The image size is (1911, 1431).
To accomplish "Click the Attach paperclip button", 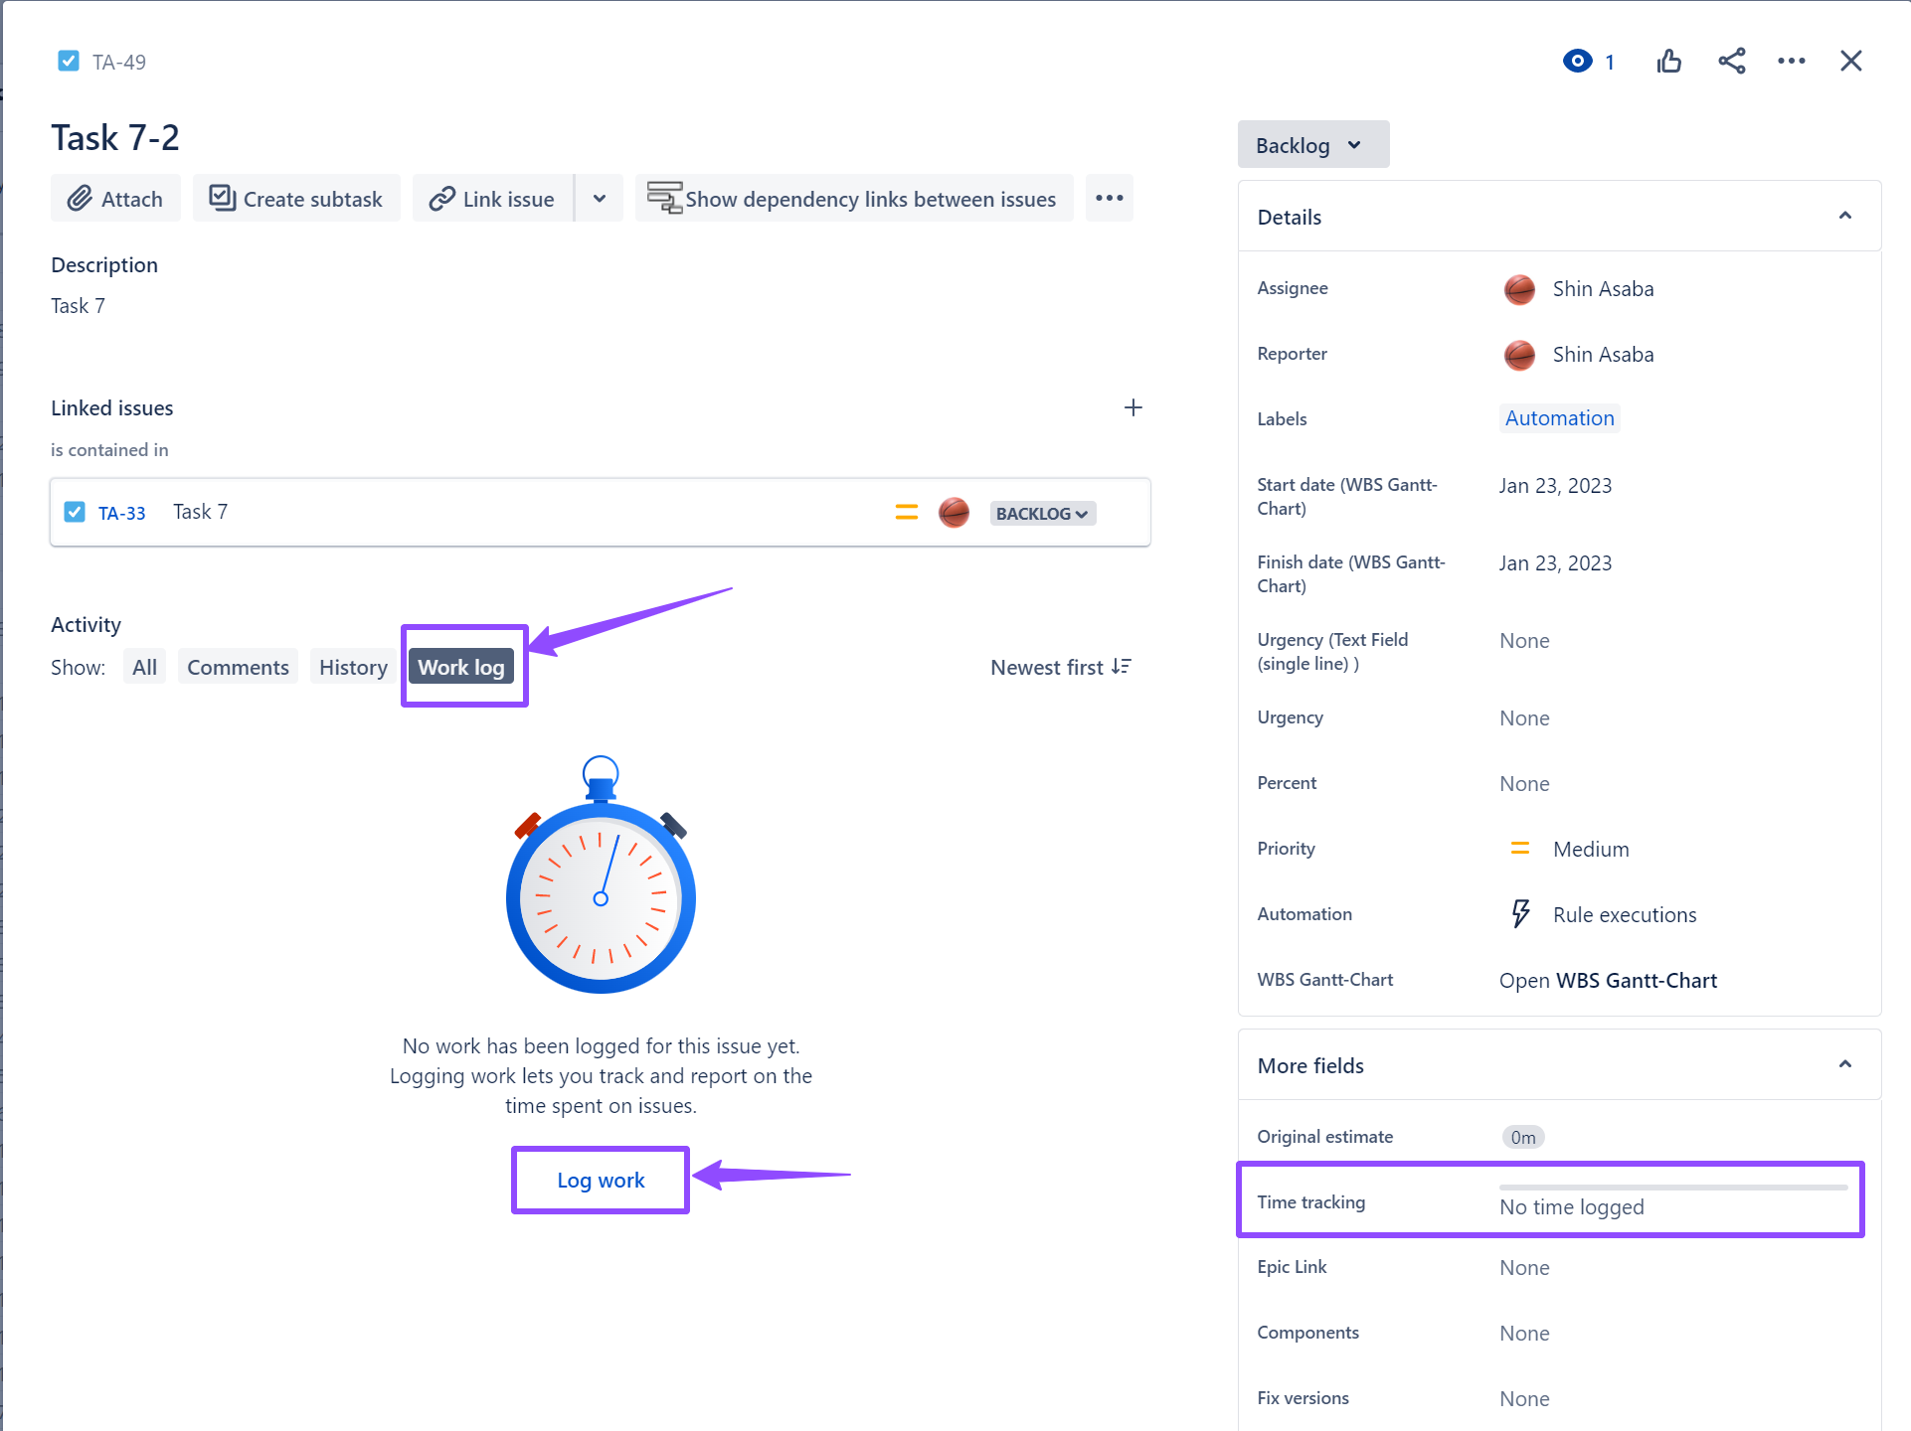I will (x=115, y=199).
